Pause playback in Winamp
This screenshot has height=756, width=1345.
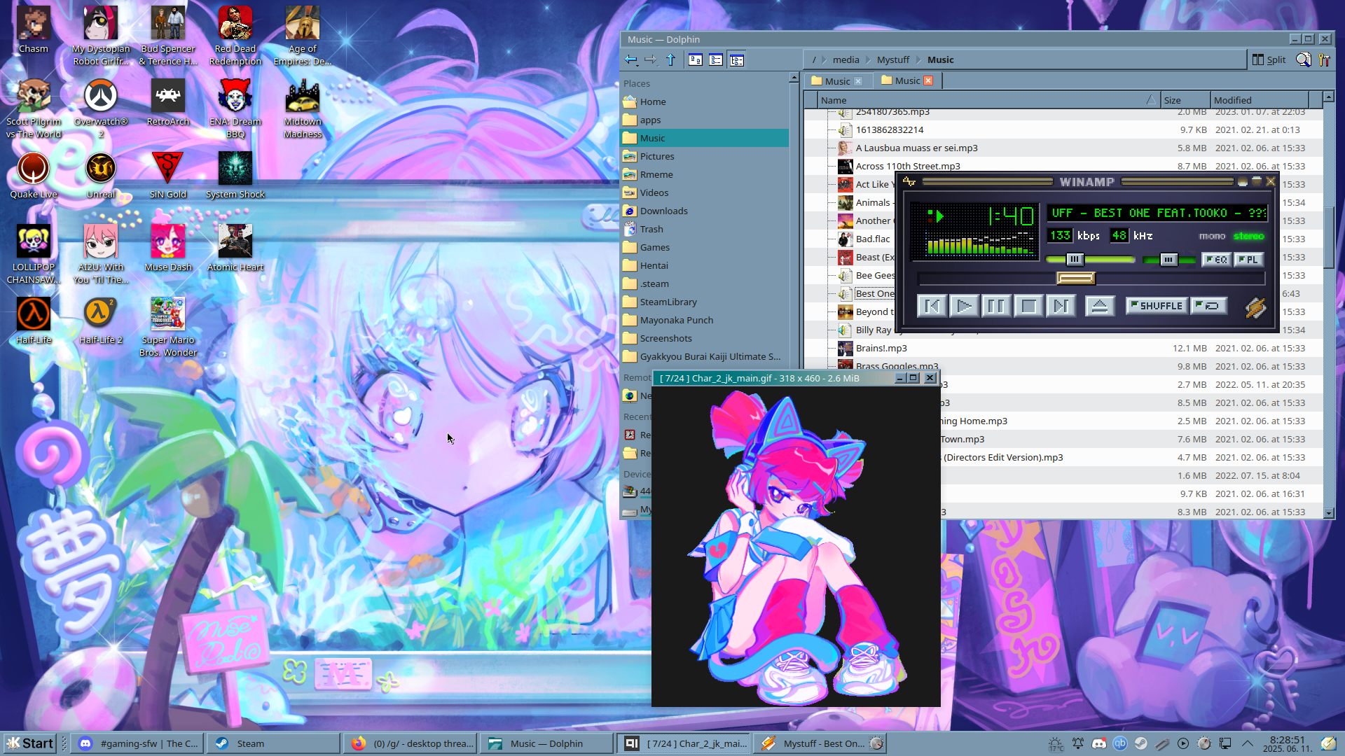[x=996, y=306]
